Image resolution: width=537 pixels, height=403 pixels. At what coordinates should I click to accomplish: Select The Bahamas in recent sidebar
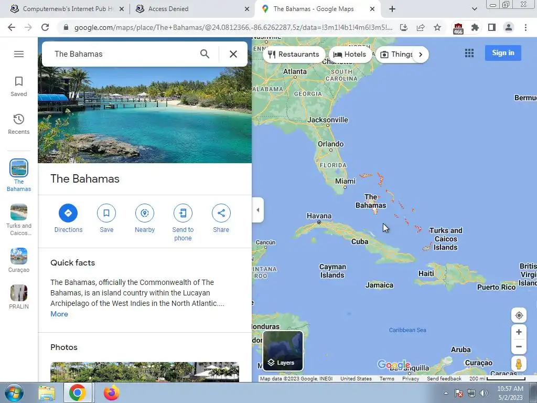tap(19, 175)
